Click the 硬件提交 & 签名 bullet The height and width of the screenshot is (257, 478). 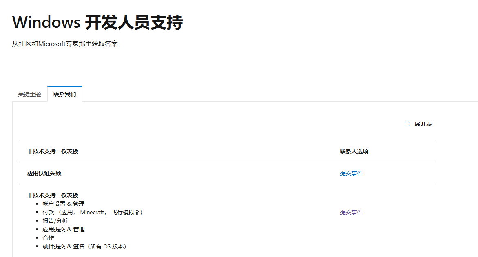point(84,246)
